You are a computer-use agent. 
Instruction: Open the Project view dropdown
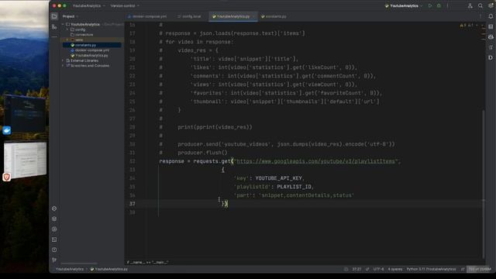pyautogui.click(x=71, y=16)
